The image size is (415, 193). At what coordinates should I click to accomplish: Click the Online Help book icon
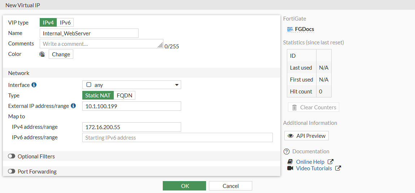pos(290,162)
